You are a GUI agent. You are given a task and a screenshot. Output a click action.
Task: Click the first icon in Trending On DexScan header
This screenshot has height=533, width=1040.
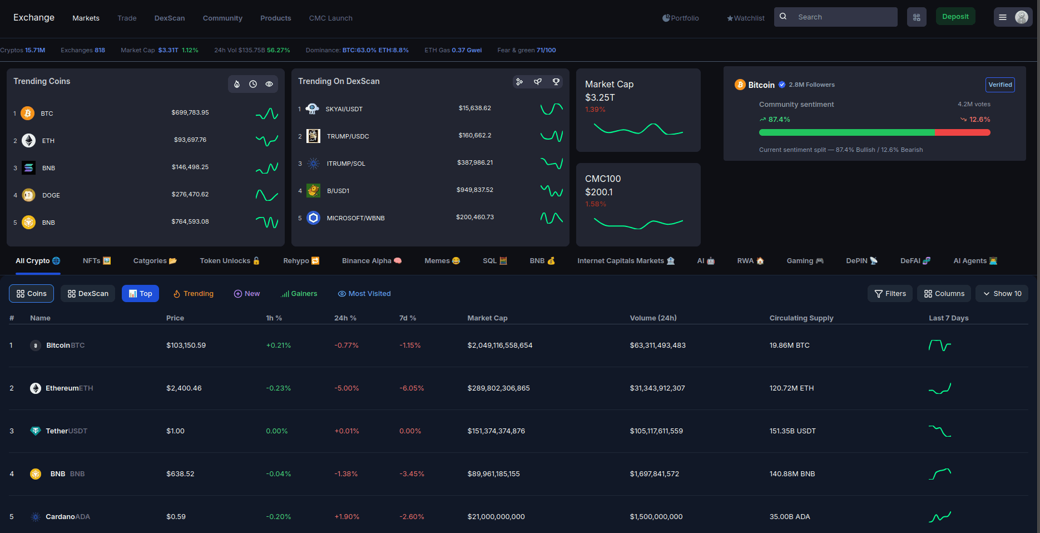coord(519,82)
